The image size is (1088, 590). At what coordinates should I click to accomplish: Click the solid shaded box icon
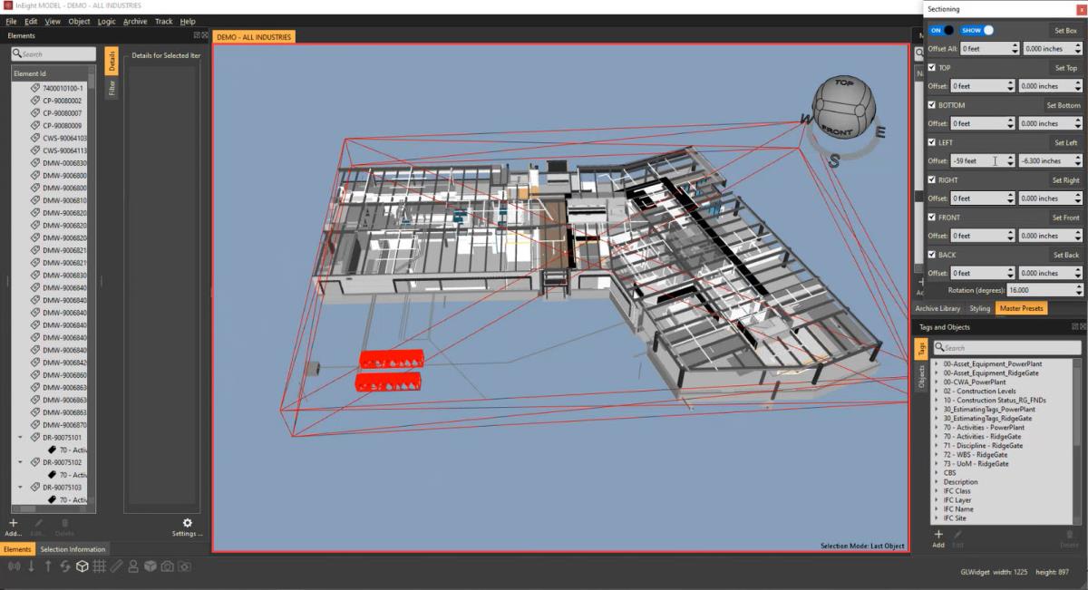click(151, 566)
